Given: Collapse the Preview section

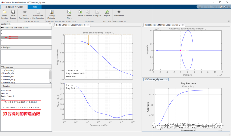Looking at the screenshot, I should [2, 86].
